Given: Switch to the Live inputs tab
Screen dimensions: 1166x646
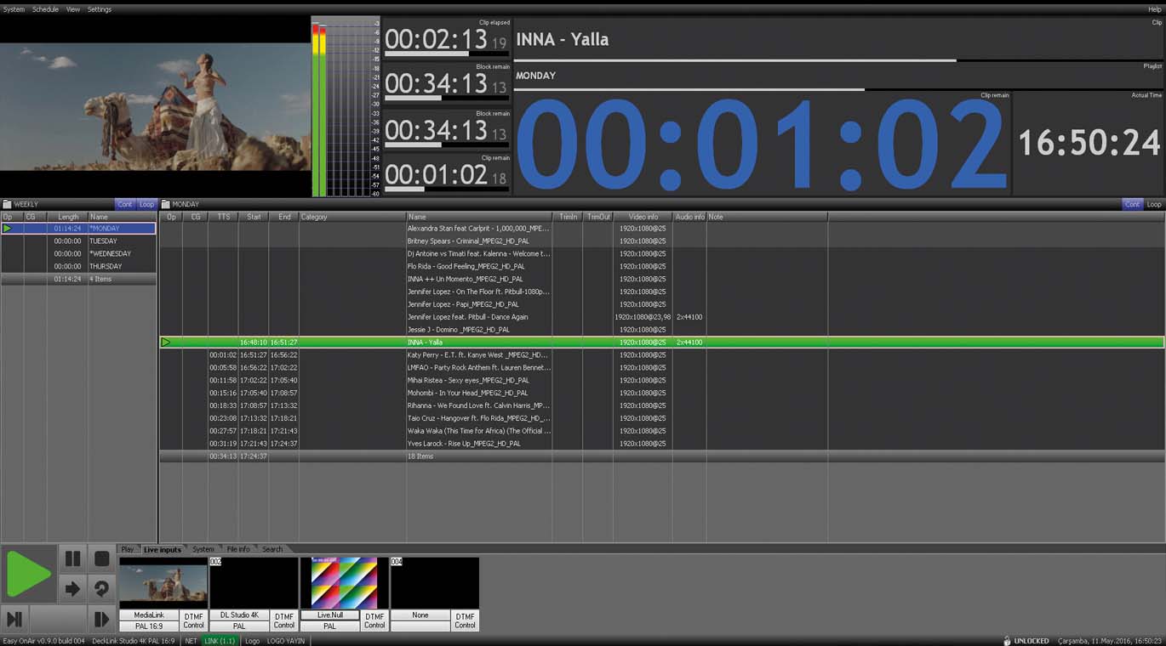Looking at the screenshot, I should (162, 549).
